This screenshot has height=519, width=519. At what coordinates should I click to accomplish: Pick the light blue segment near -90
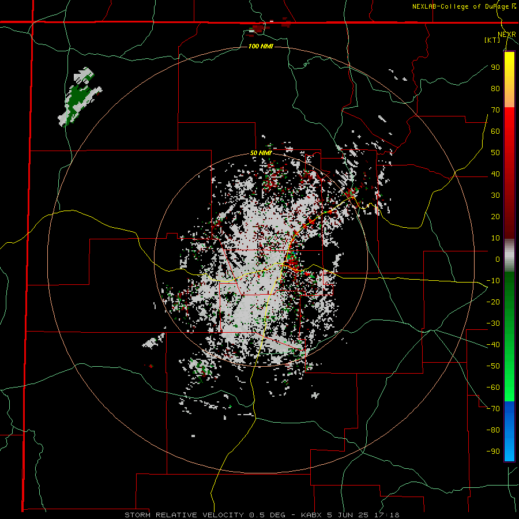coord(509,450)
